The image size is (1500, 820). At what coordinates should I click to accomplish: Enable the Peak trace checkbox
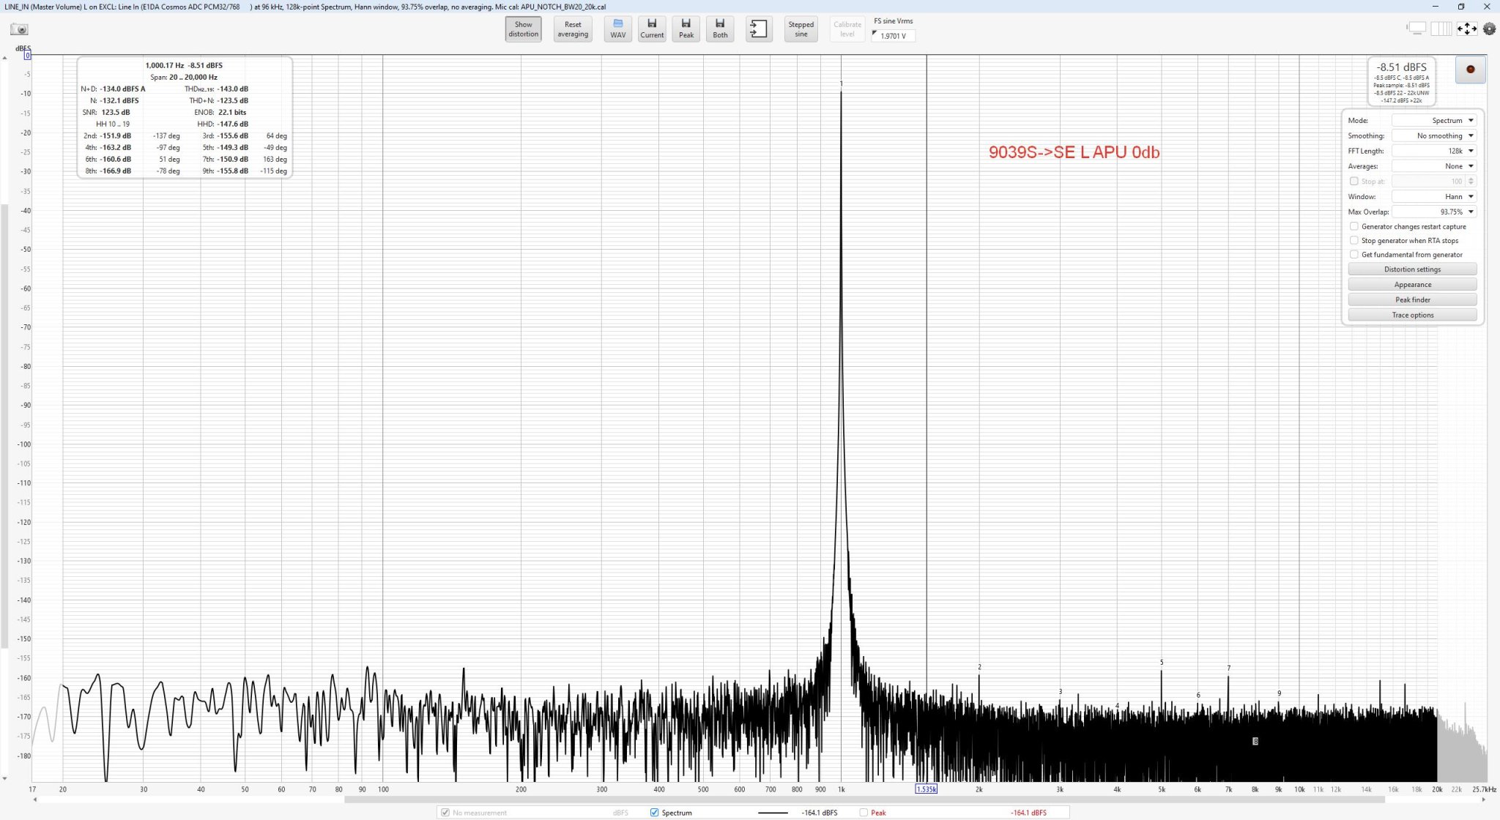coord(864,813)
